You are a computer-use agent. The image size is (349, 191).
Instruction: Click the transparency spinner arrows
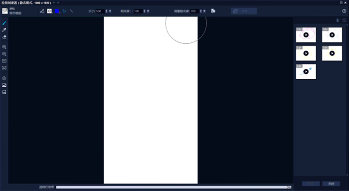coord(145,11)
